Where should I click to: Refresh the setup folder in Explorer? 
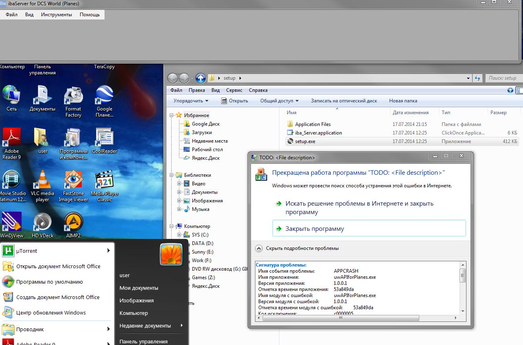click(x=478, y=78)
